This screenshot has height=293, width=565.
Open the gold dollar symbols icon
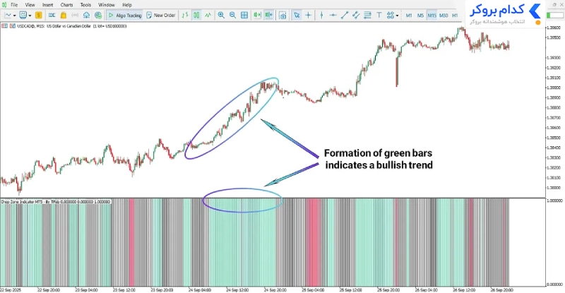(x=39, y=15)
